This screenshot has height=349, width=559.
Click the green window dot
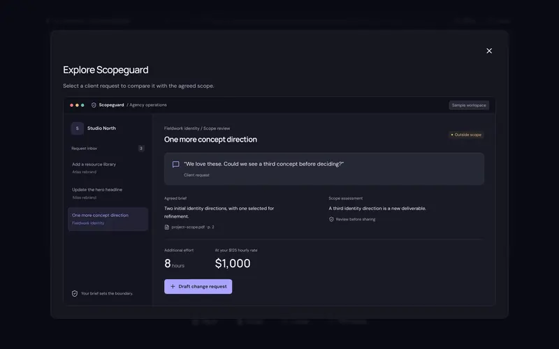pos(82,105)
